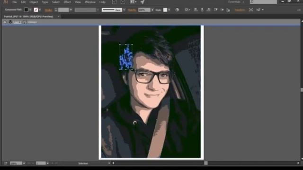Image resolution: width=303 pixels, height=170 pixels.
Task: Open the Stroke swatch dropdown arrow
Action: coord(40,10)
